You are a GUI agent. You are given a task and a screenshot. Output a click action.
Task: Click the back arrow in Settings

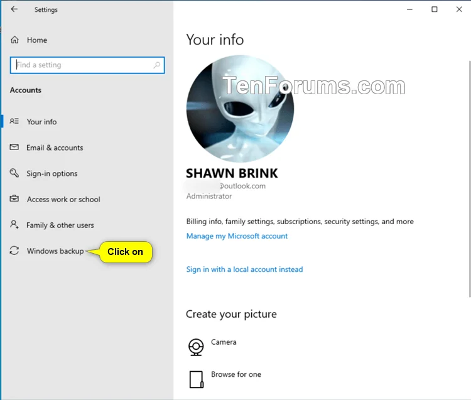14,9
